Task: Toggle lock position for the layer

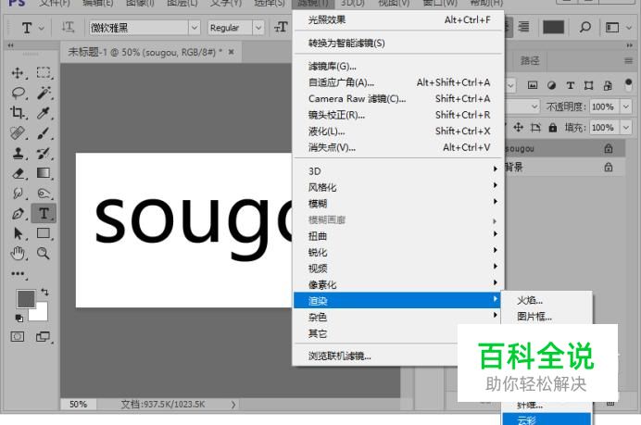Action: (x=519, y=128)
